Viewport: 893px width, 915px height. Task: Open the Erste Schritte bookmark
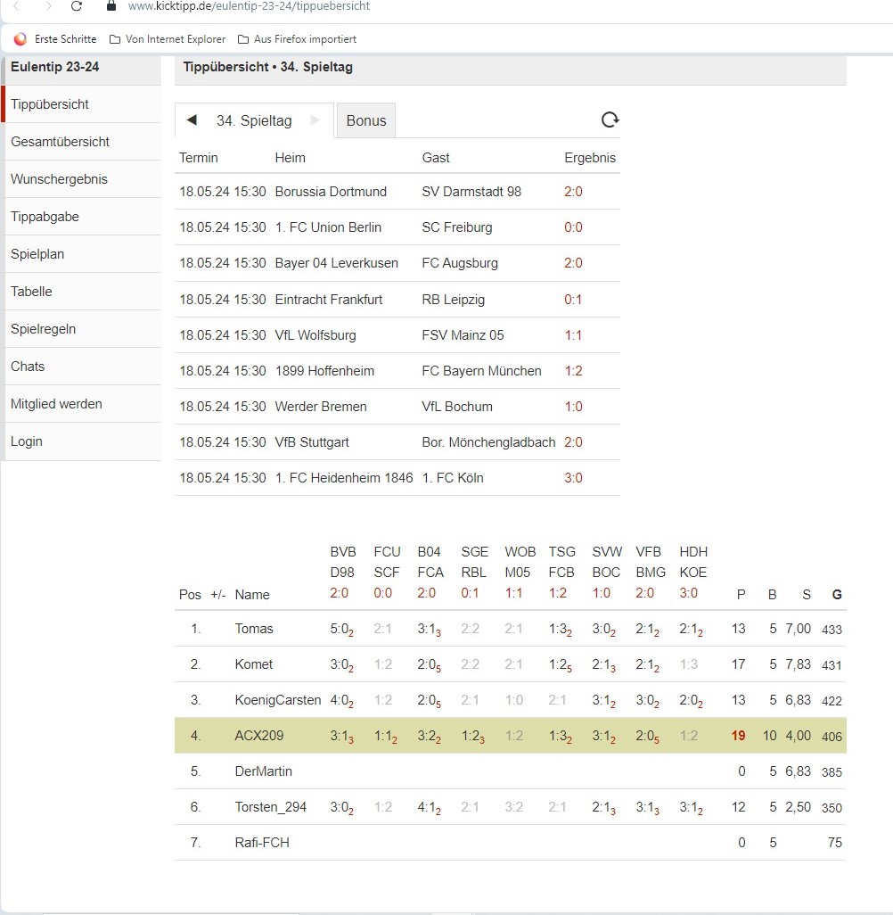(x=55, y=39)
